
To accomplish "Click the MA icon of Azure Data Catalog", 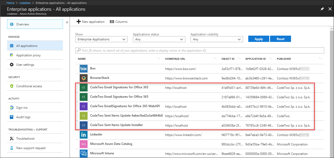I will coord(83,144).
